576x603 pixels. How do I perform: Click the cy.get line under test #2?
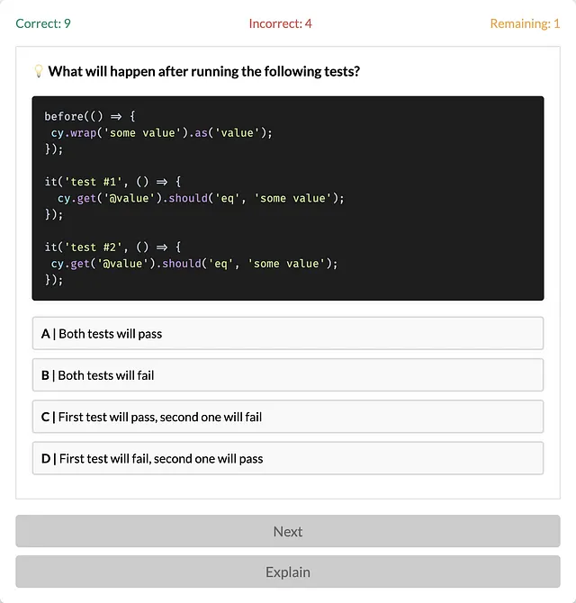click(194, 264)
